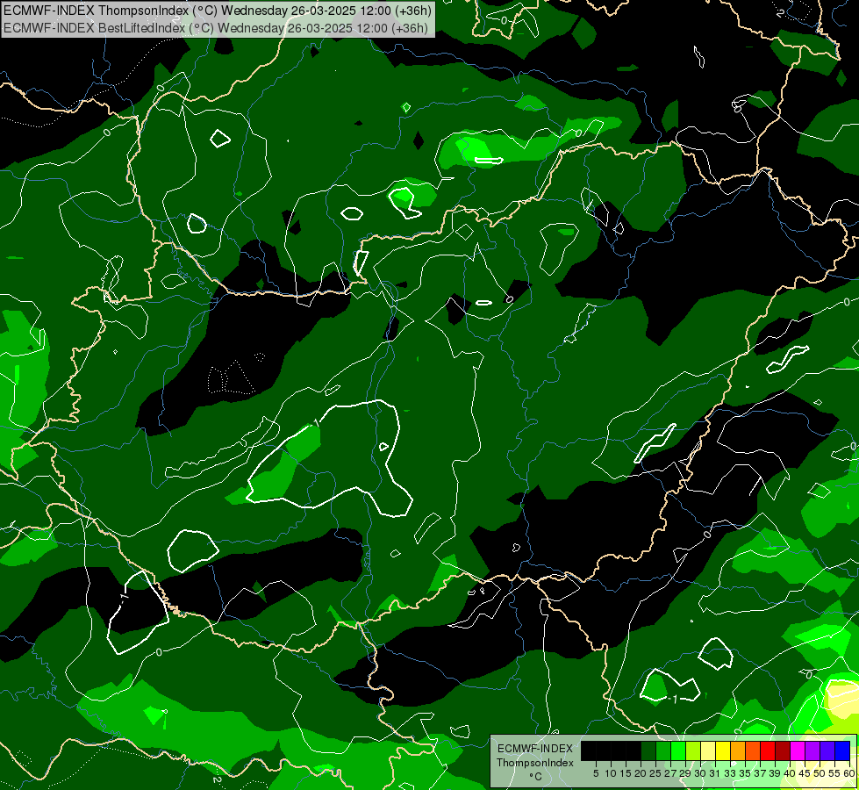Click the BestLiftedIndex title line at top
This screenshot has width=859, height=790.
pos(216,27)
